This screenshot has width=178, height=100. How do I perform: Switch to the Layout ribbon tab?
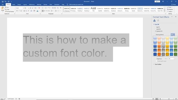tap(25, 4)
